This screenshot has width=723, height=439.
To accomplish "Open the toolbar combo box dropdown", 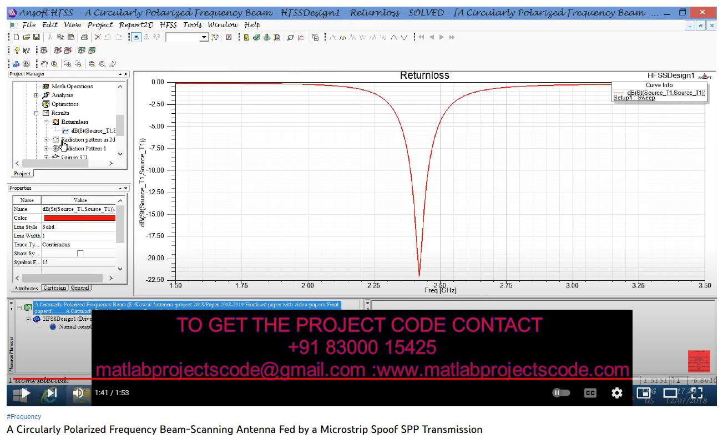I will click(204, 37).
